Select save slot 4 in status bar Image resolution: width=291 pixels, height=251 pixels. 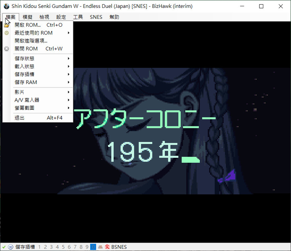(x=57, y=247)
